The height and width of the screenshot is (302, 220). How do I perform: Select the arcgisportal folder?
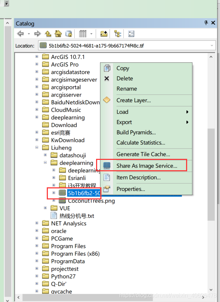pyautogui.click(x=66, y=87)
